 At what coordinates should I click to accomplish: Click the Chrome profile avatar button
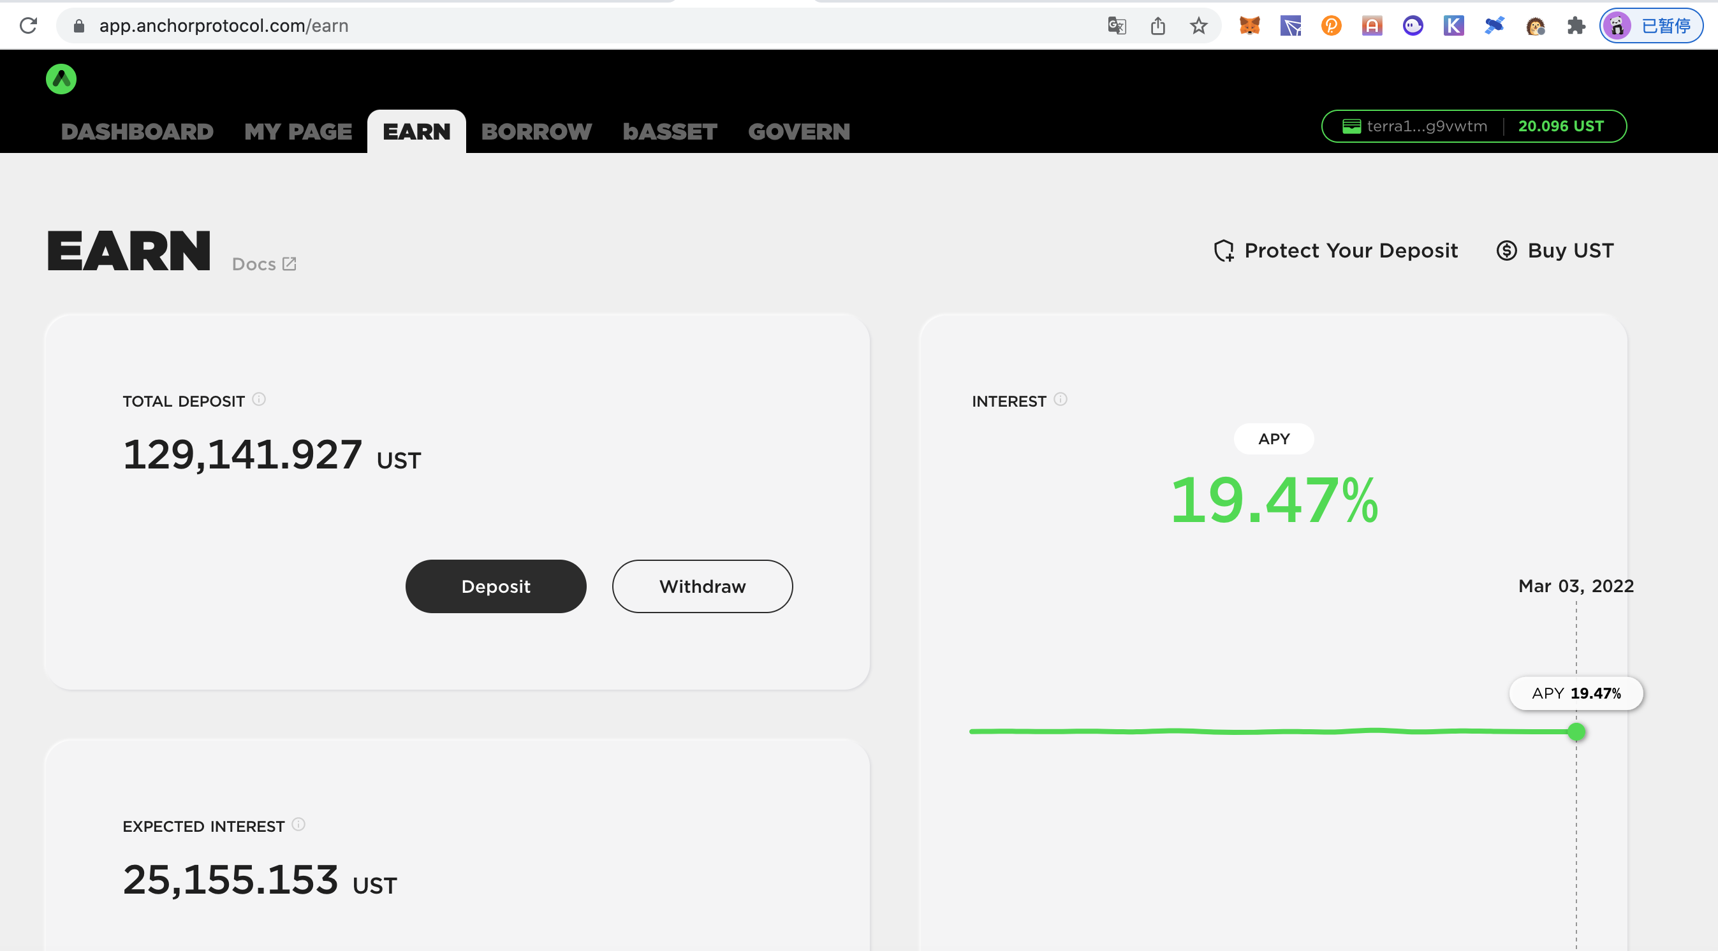click(x=1651, y=25)
